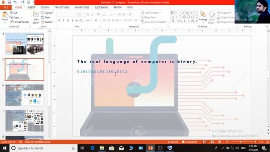This screenshot has width=270, height=152.
Task: Select the star shape in shapes gallery
Action: click(x=192, y=21)
